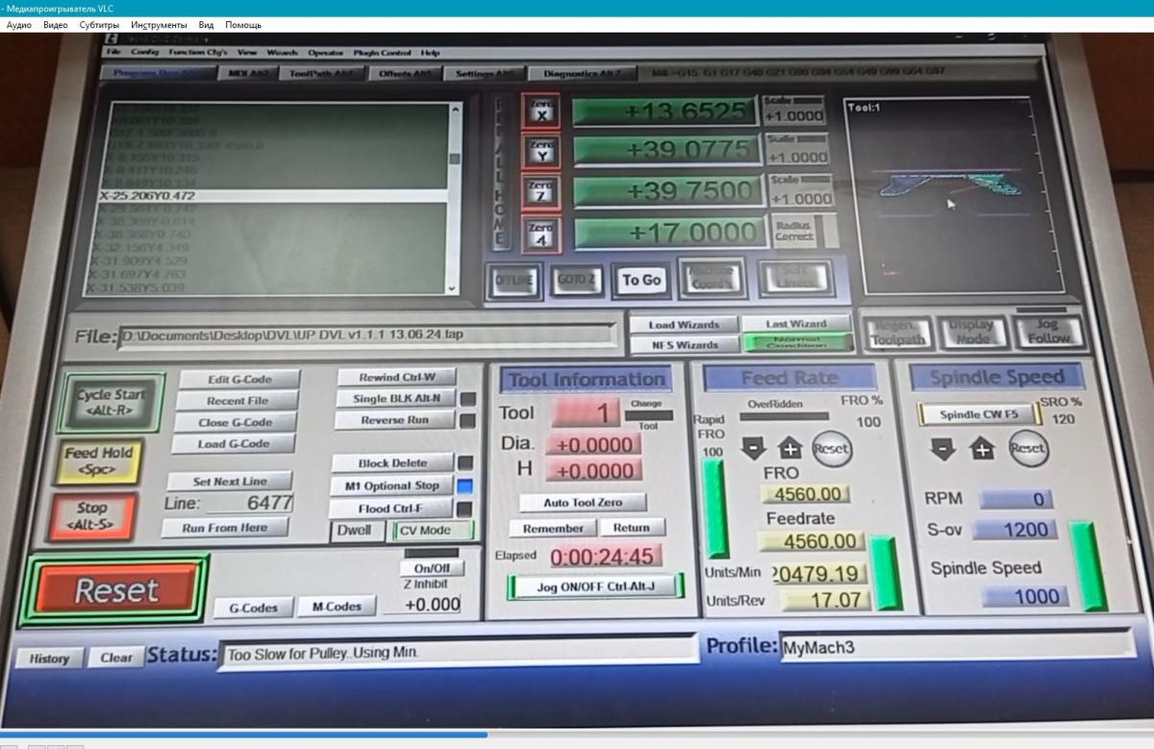Click status text 'Too Slow for Pulley..Using Min.'
Image resolution: width=1154 pixels, height=749 pixels.
pyautogui.click(x=321, y=654)
